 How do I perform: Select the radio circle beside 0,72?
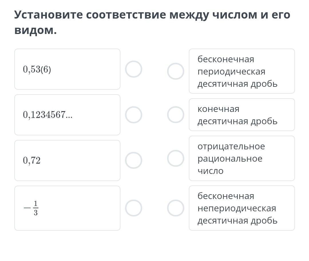134,160
